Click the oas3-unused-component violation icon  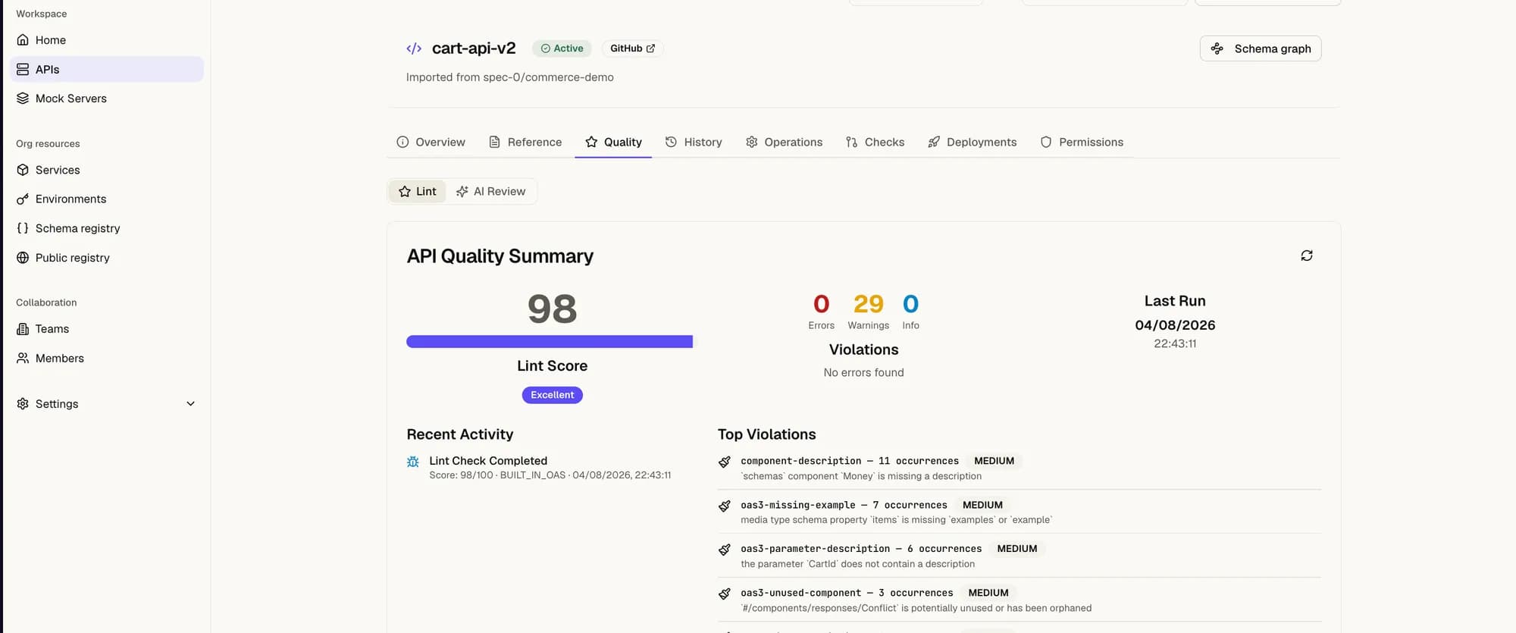[x=725, y=594]
